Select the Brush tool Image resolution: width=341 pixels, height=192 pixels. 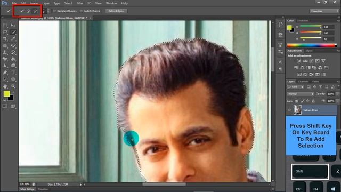[x=13, y=46]
